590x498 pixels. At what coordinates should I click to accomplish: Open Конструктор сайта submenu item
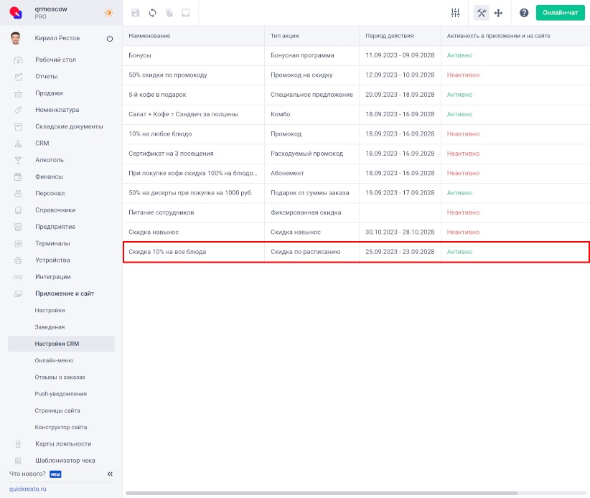point(60,427)
